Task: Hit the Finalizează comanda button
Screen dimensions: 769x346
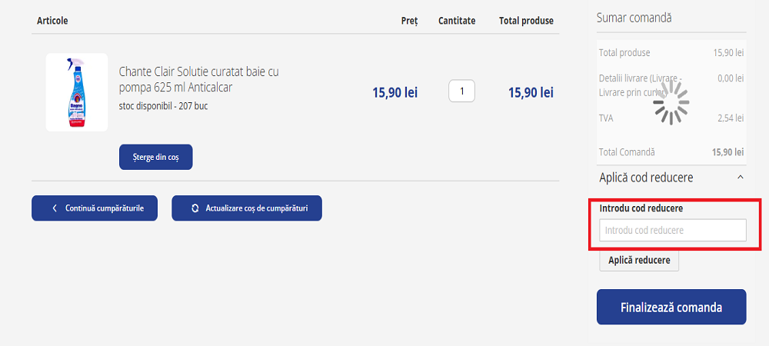Action: click(671, 308)
